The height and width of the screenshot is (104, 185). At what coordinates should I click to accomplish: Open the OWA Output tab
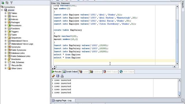coord(127,72)
